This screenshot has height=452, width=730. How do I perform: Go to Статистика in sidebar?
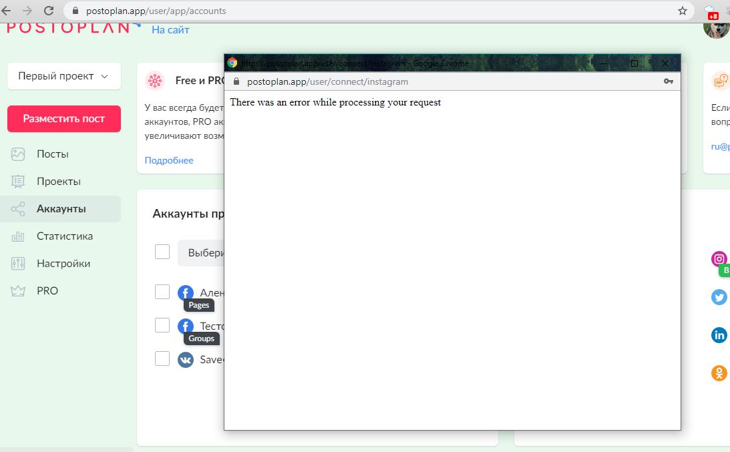click(65, 236)
